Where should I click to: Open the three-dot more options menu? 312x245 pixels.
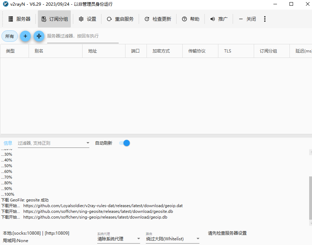point(264,19)
